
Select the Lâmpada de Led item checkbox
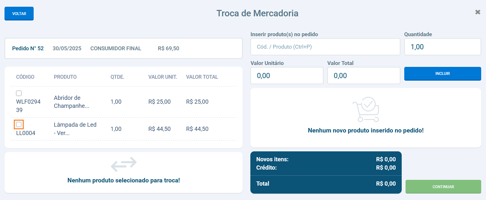point(19,124)
